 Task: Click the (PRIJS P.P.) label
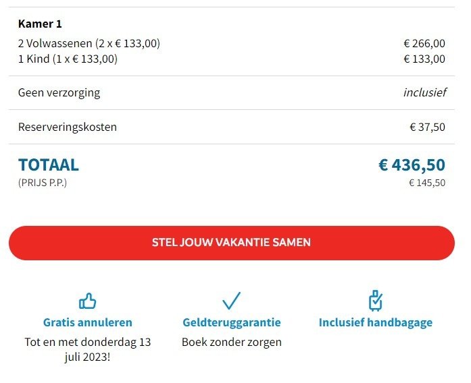pos(43,182)
